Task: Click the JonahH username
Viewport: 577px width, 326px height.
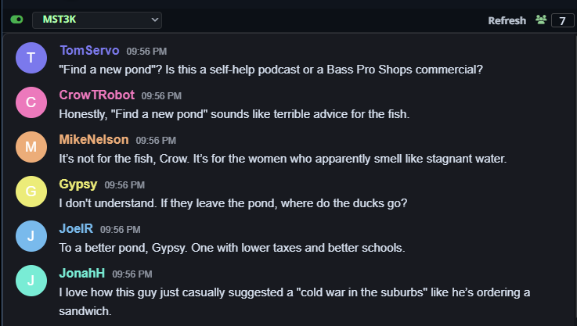Action: point(82,274)
